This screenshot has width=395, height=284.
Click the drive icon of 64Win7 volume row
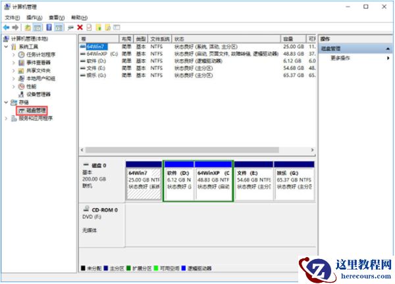[x=83, y=47]
